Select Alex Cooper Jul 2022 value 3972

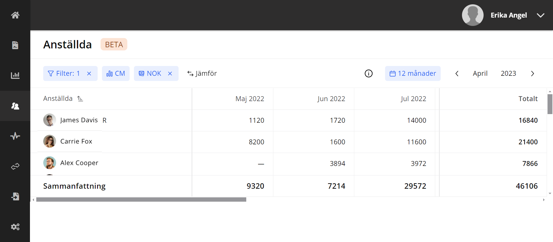point(418,164)
